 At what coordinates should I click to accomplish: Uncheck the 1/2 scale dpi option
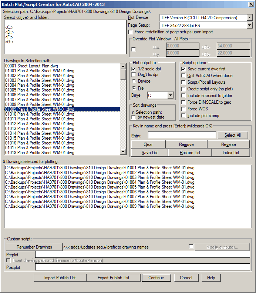134,69
